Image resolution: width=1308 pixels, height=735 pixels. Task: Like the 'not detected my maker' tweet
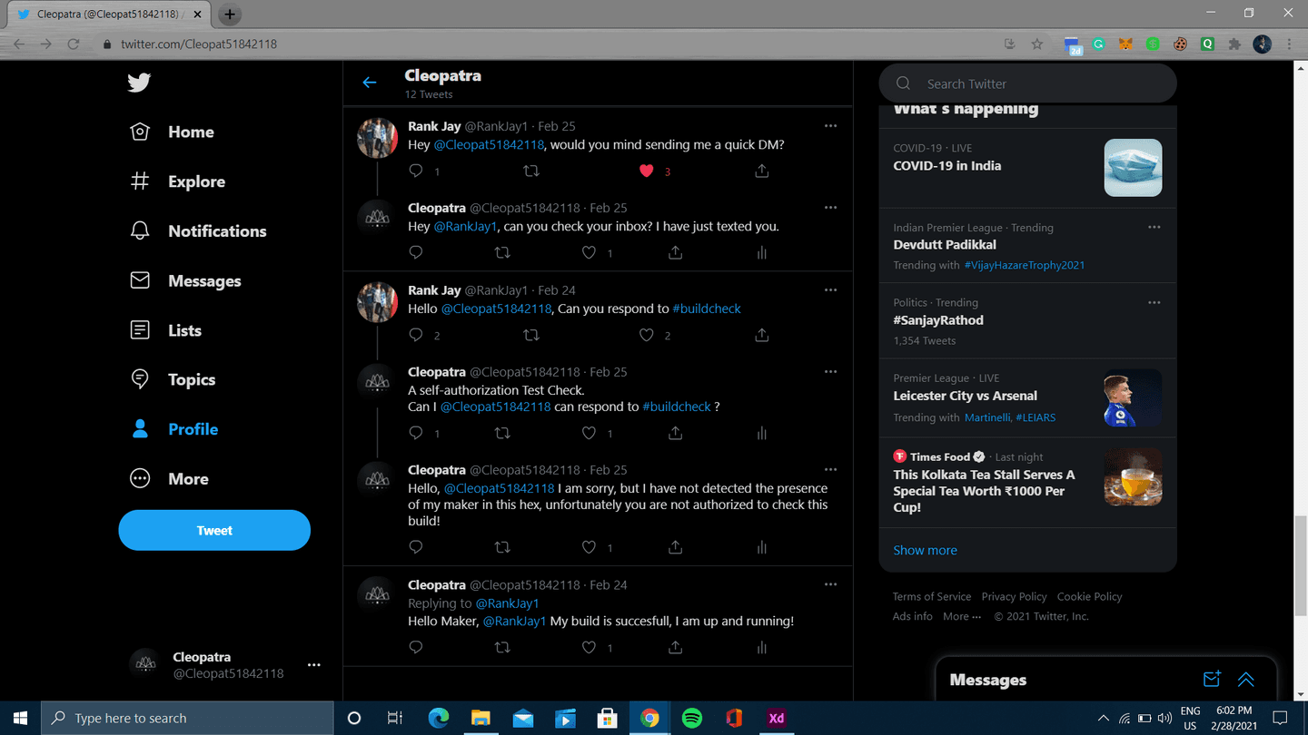tap(589, 547)
